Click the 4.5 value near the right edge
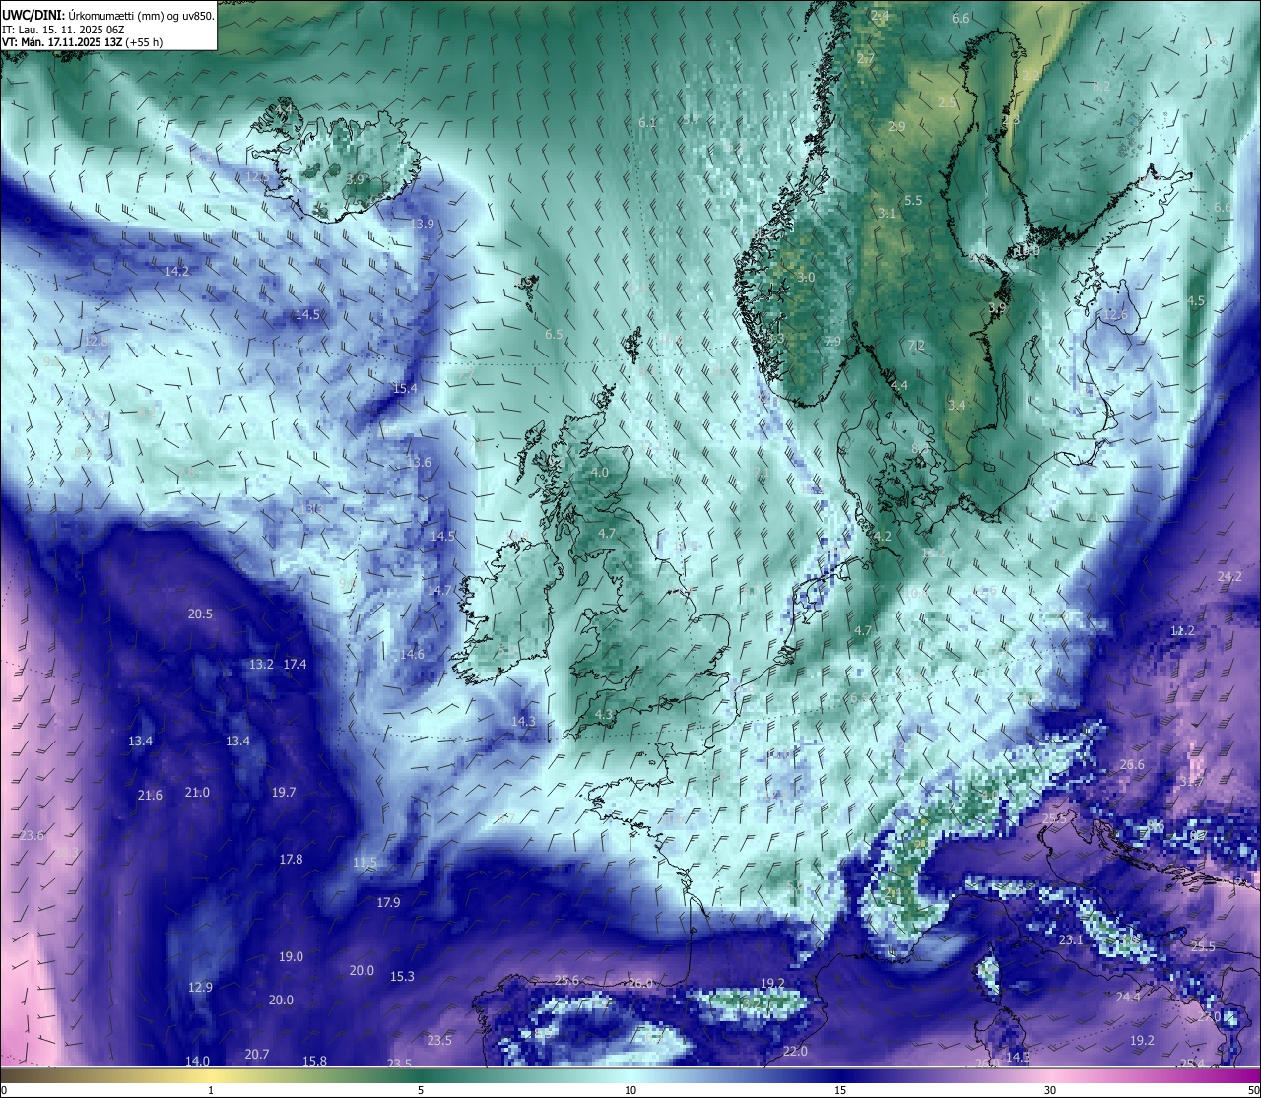Viewport: 1261px width, 1098px height. point(1196,301)
